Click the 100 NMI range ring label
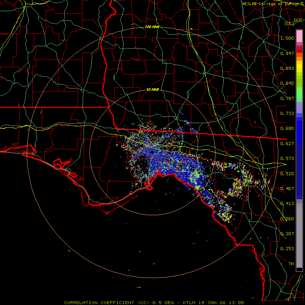The height and width of the screenshot is (305, 305). [152, 27]
